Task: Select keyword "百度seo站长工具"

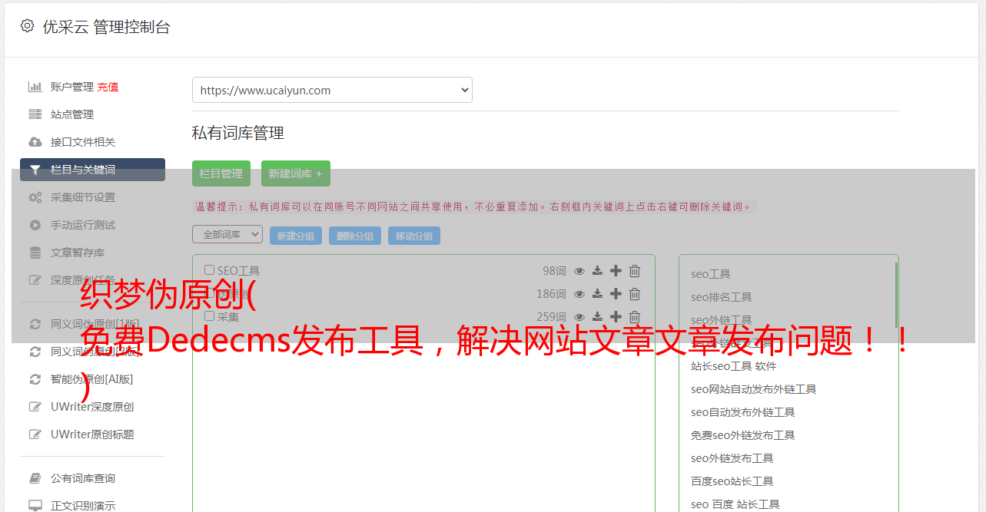Action: point(732,481)
